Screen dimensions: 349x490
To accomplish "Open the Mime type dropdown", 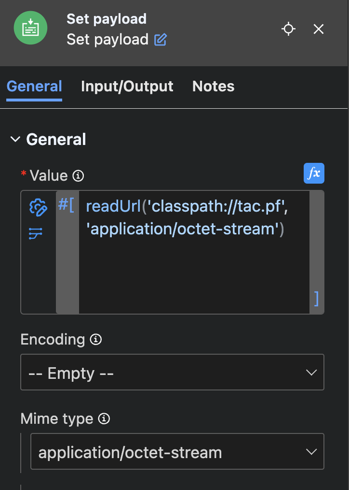I will click(177, 452).
